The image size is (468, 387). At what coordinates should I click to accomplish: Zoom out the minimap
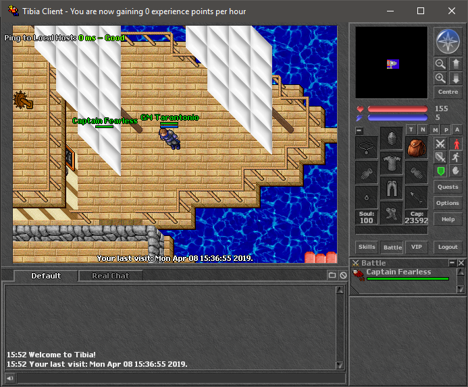pos(440,64)
